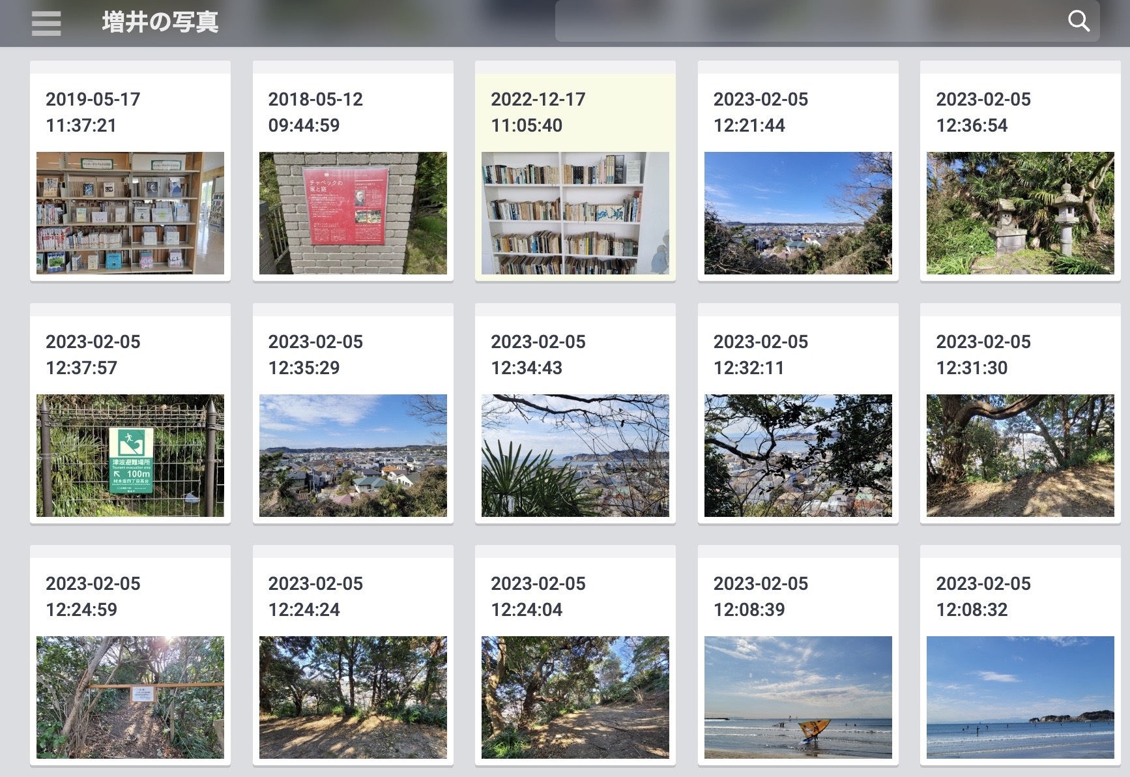Viewport: 1130px width, 777px height.
Task: Open the library bookshelf photo from 2019-05-17
Action: 130,213
